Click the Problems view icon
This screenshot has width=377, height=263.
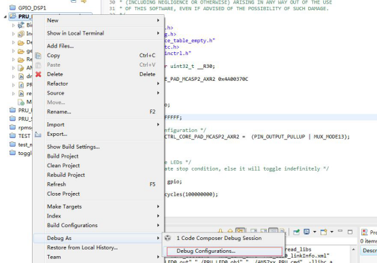click(365, 232)
